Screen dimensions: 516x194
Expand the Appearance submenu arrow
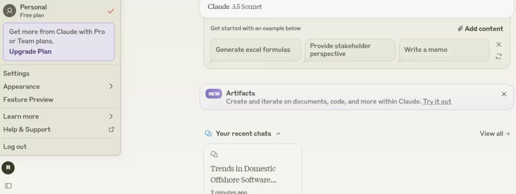pyautogui.click(x=111, y=86)
